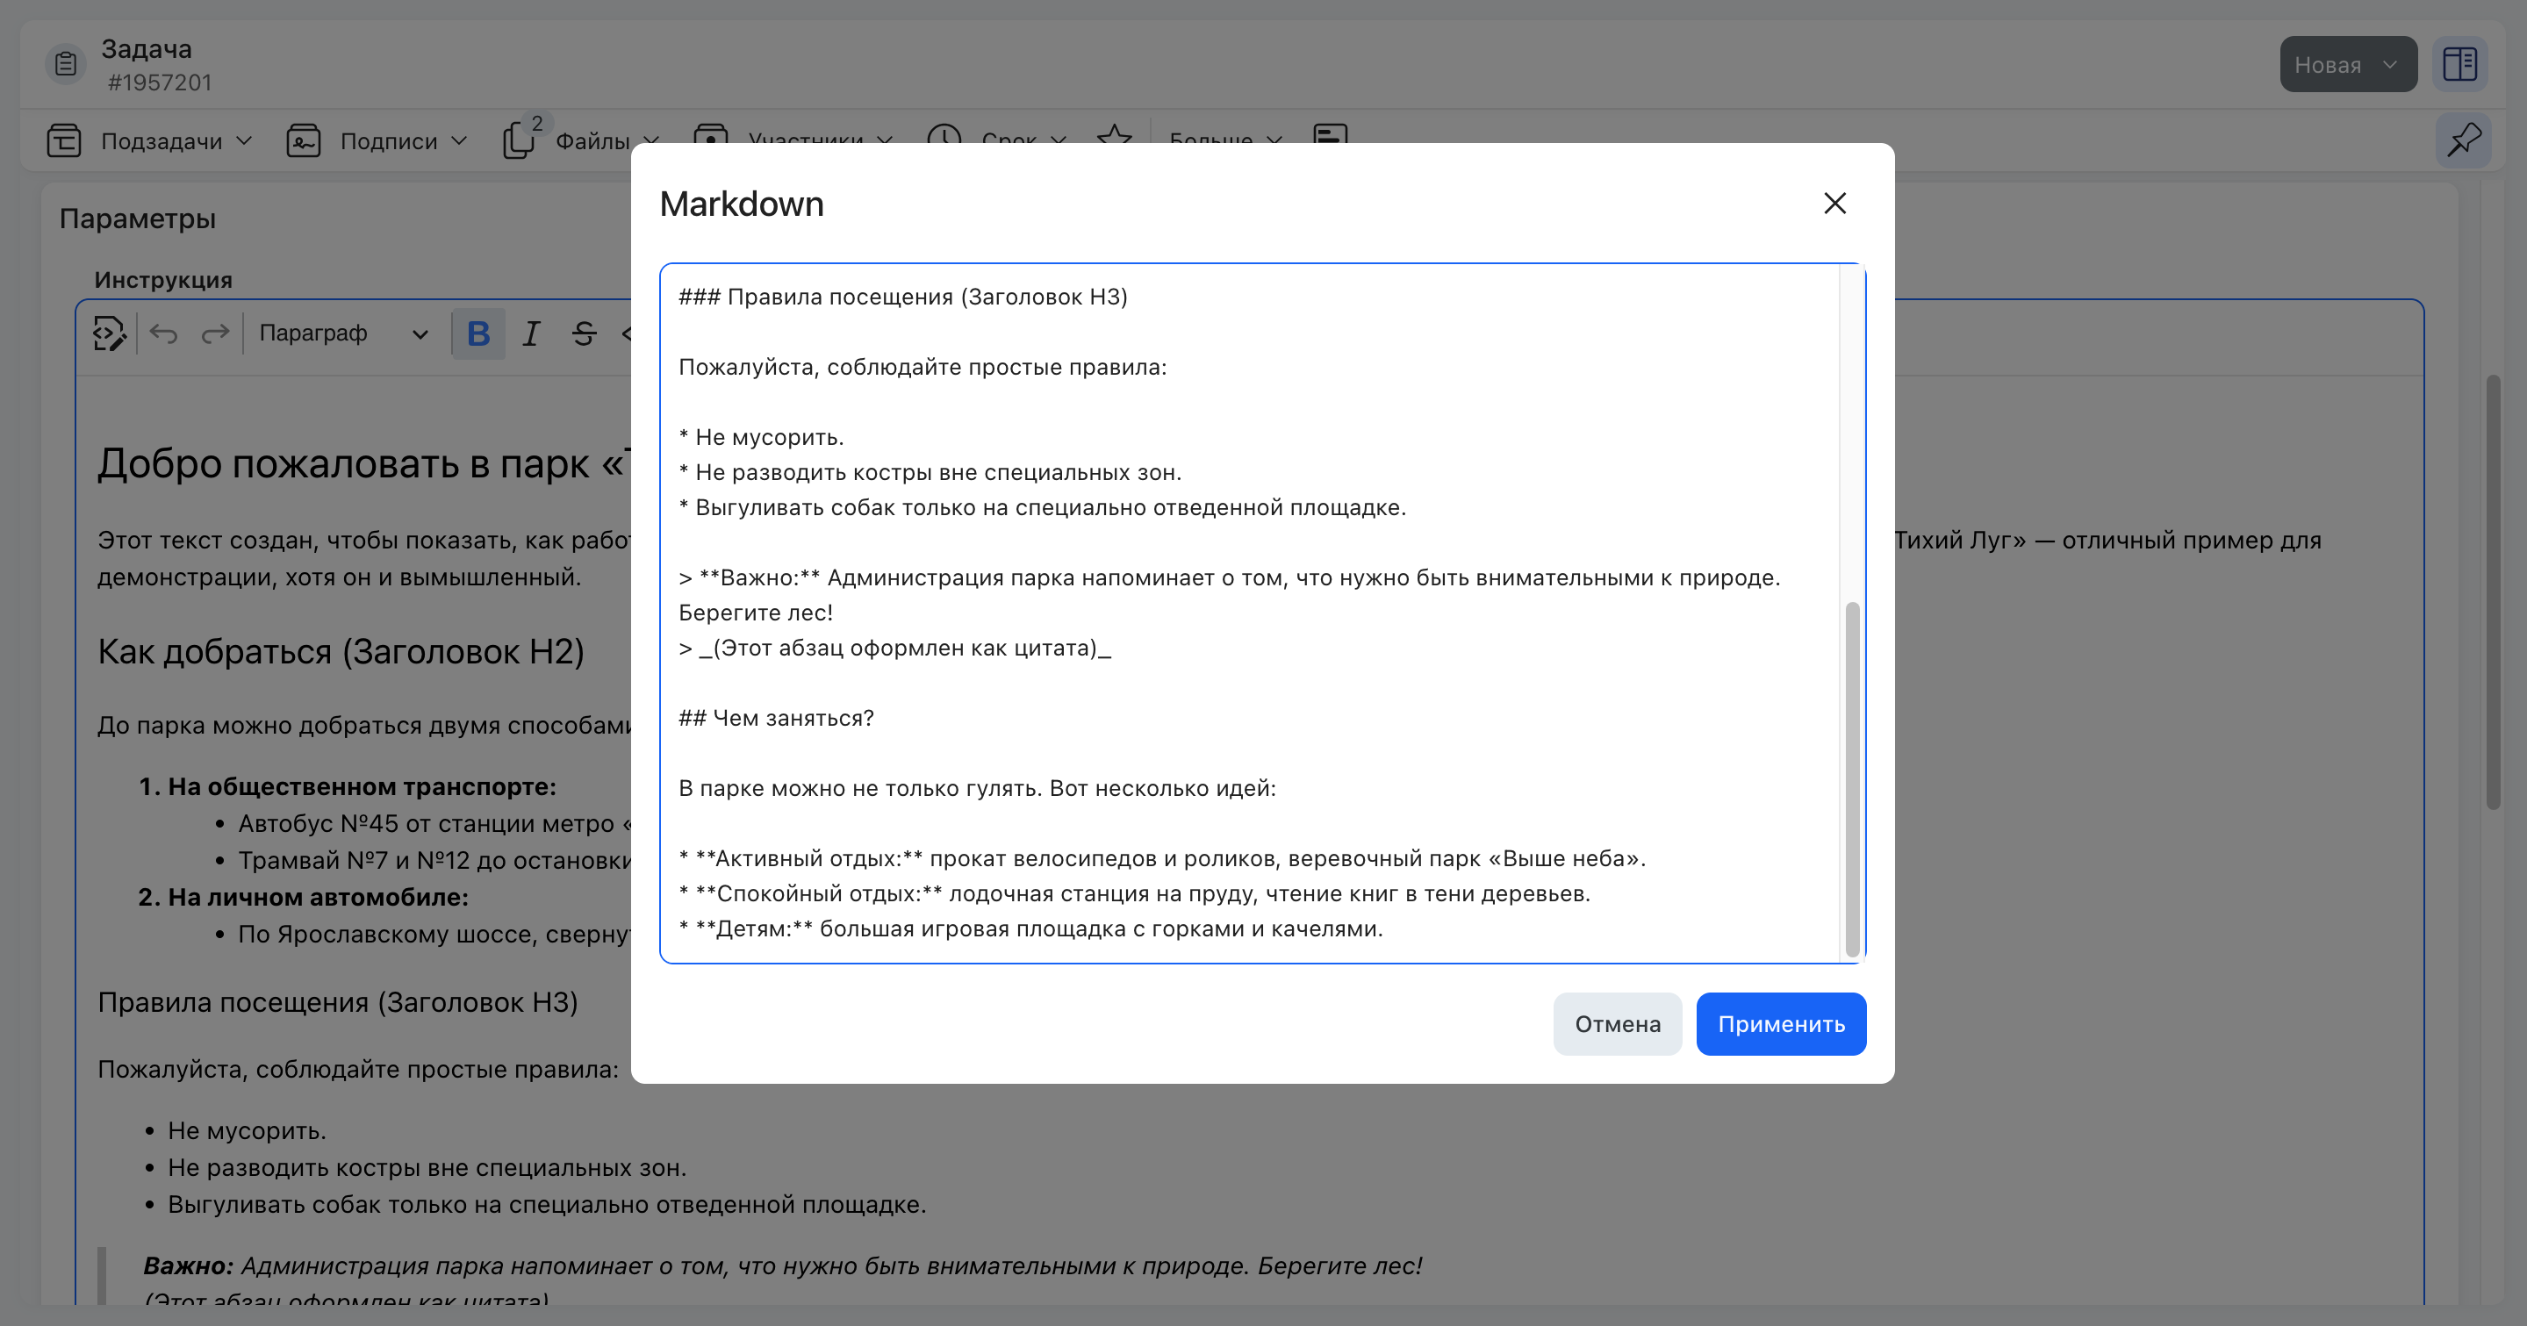This screenshot has height=1326, width=2527.
Task: Click '1. На общественном транспорте:' list item
Action: 348,785
